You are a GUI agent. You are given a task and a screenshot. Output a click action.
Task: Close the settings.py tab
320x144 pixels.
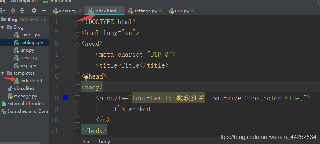[161, 11]
